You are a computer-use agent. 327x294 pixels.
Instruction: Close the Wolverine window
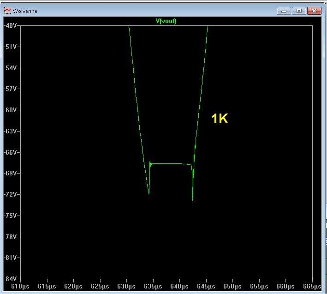(314, 11)
